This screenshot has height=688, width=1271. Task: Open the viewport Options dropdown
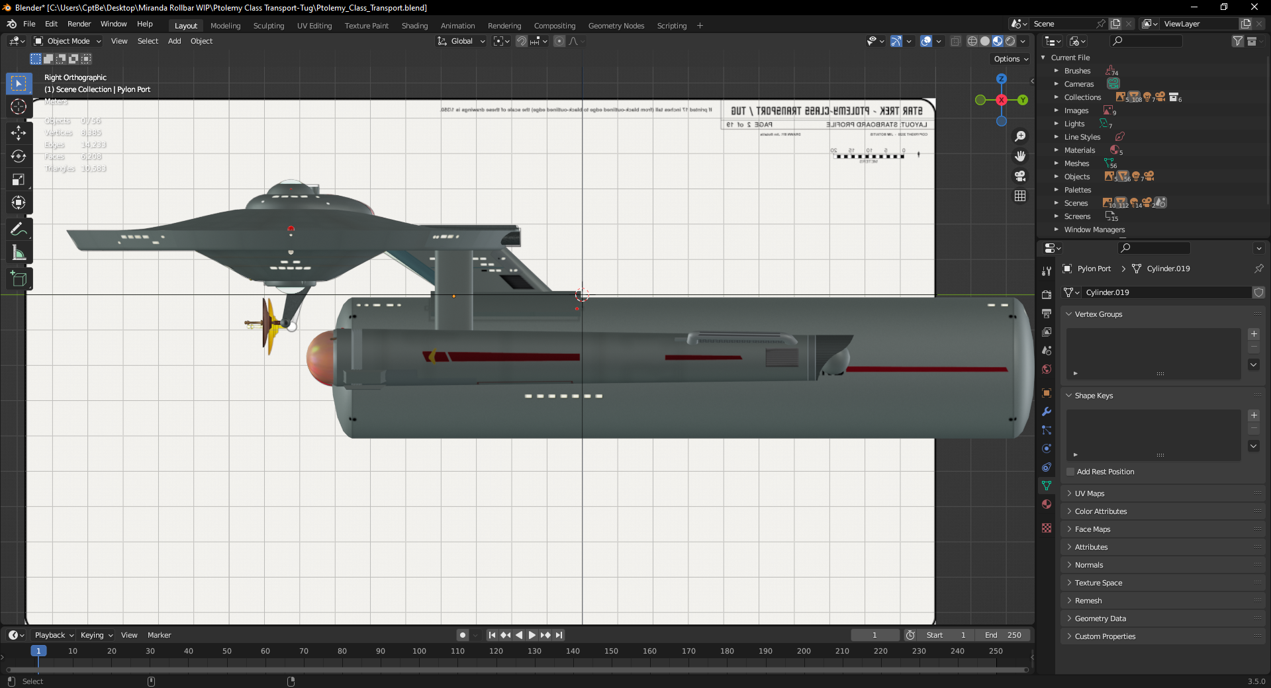coord(1011,59)
